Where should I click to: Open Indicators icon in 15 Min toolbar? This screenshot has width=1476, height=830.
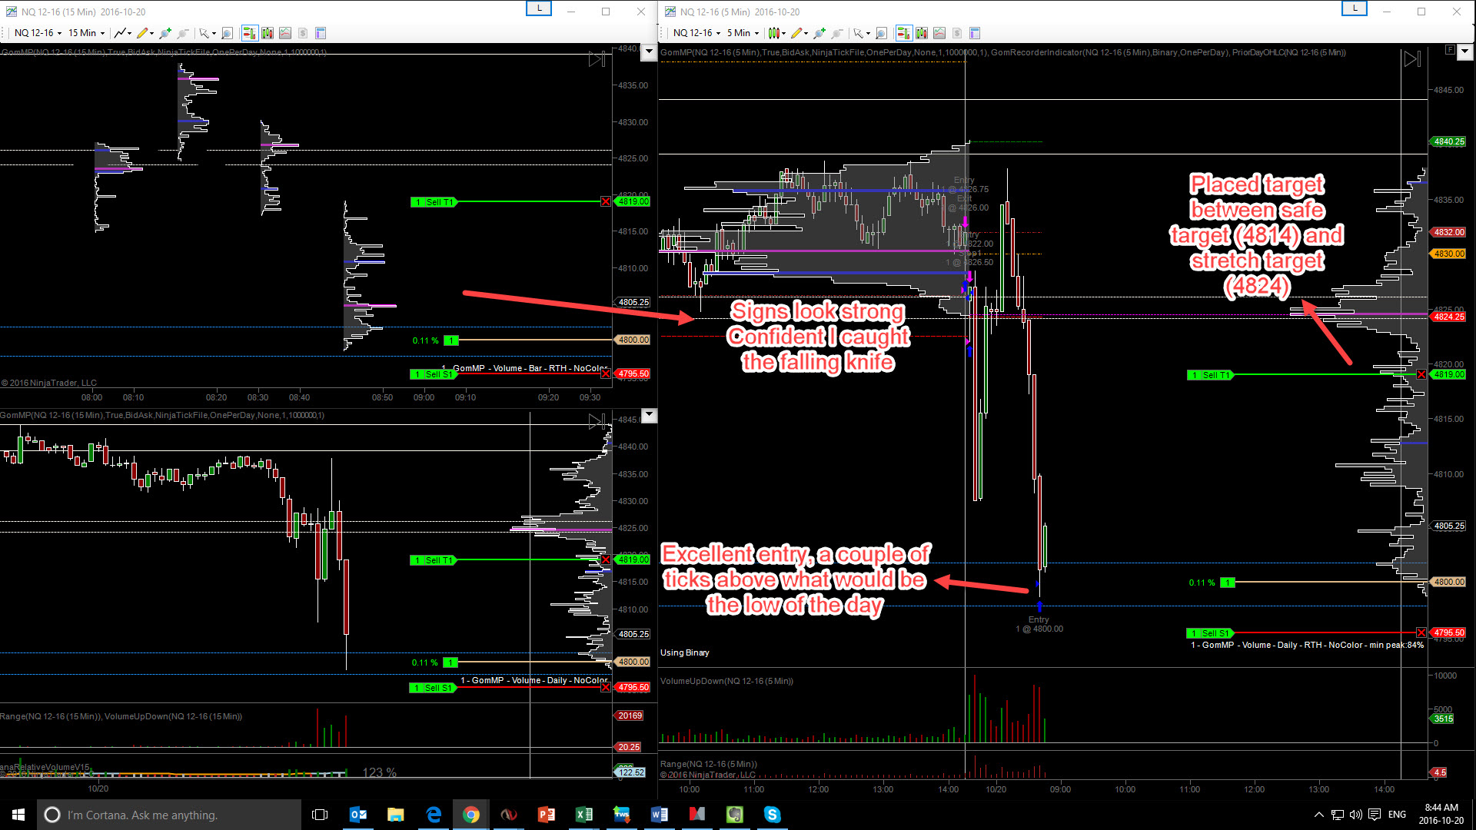click(285, 33)
